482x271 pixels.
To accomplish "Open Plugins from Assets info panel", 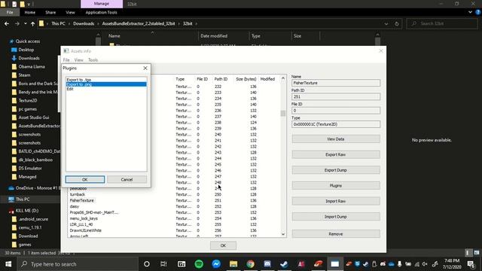I will (x=336, y=186).
